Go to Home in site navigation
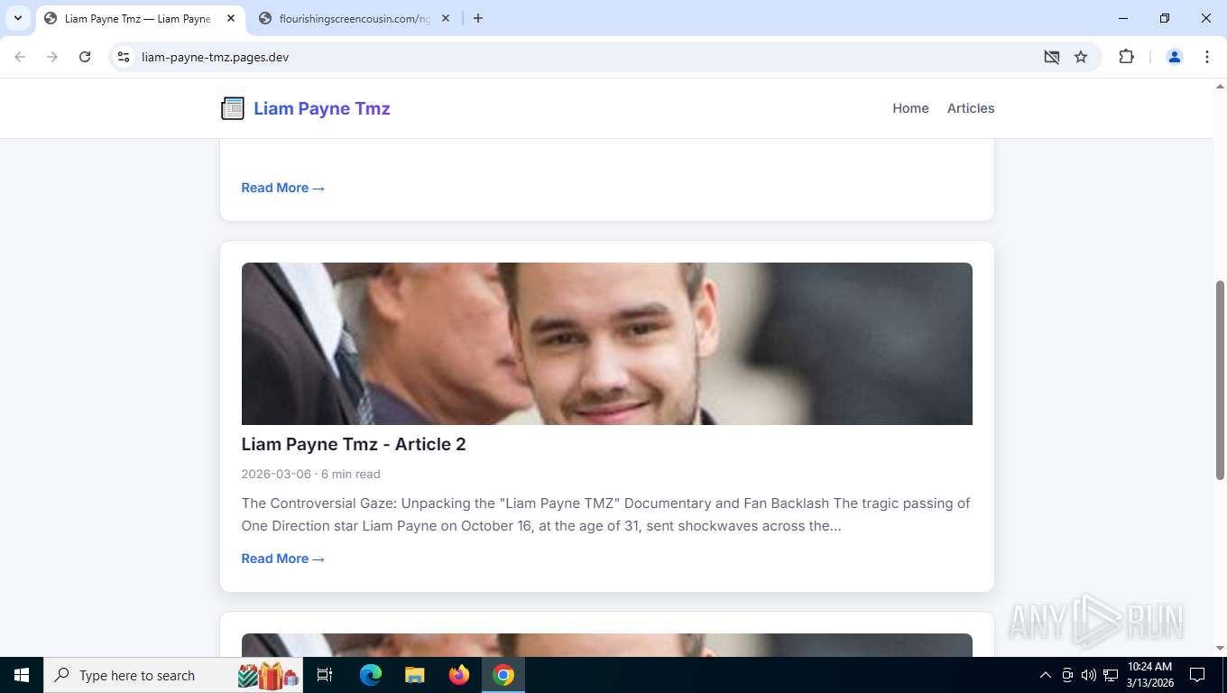This screenshot has width=1227, height=693. [910, 108]
